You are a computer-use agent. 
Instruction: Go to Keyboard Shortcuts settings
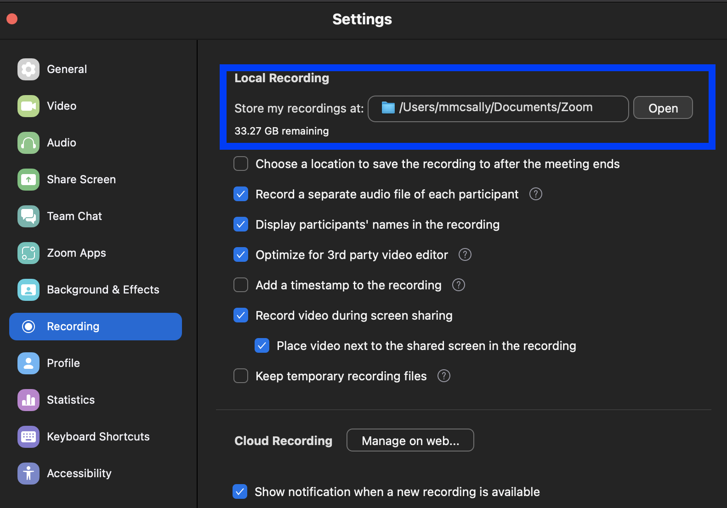(x=98, y=437)
